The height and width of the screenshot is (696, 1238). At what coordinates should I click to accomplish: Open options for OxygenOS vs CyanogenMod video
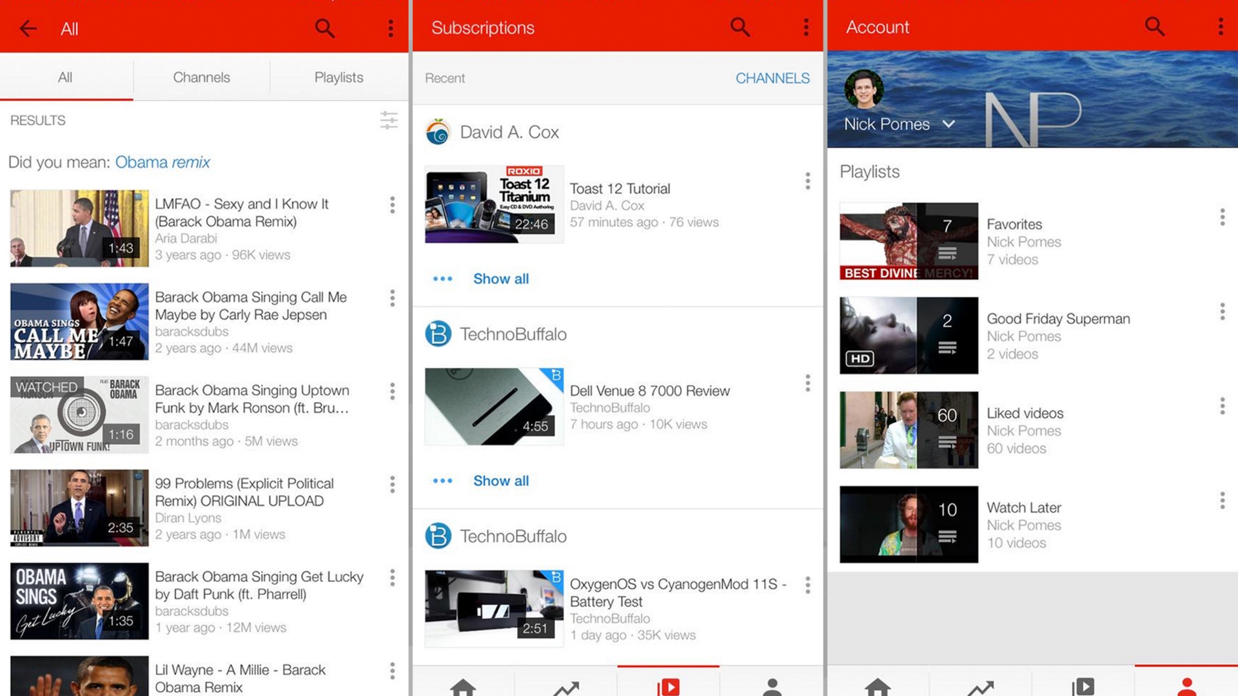tap(807, 585)
